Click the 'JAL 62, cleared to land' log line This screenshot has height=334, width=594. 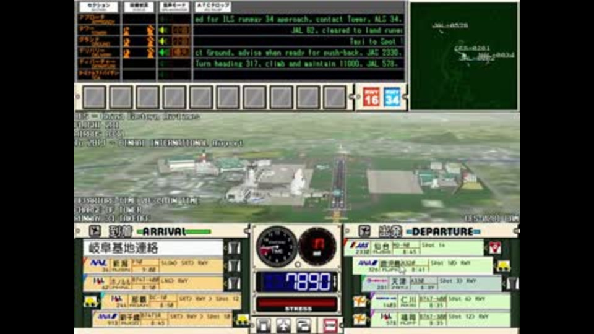click(x=346, y=30)
